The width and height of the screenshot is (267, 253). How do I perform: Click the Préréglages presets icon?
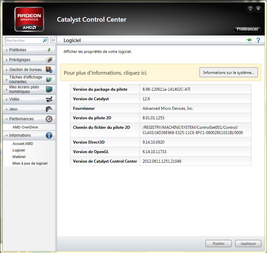point(49,60)
